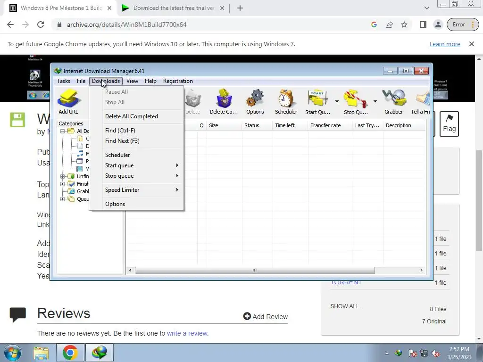Open Speed Limiter submenu
The height and width of the screenshot is (362, 483).
(136, 190)
